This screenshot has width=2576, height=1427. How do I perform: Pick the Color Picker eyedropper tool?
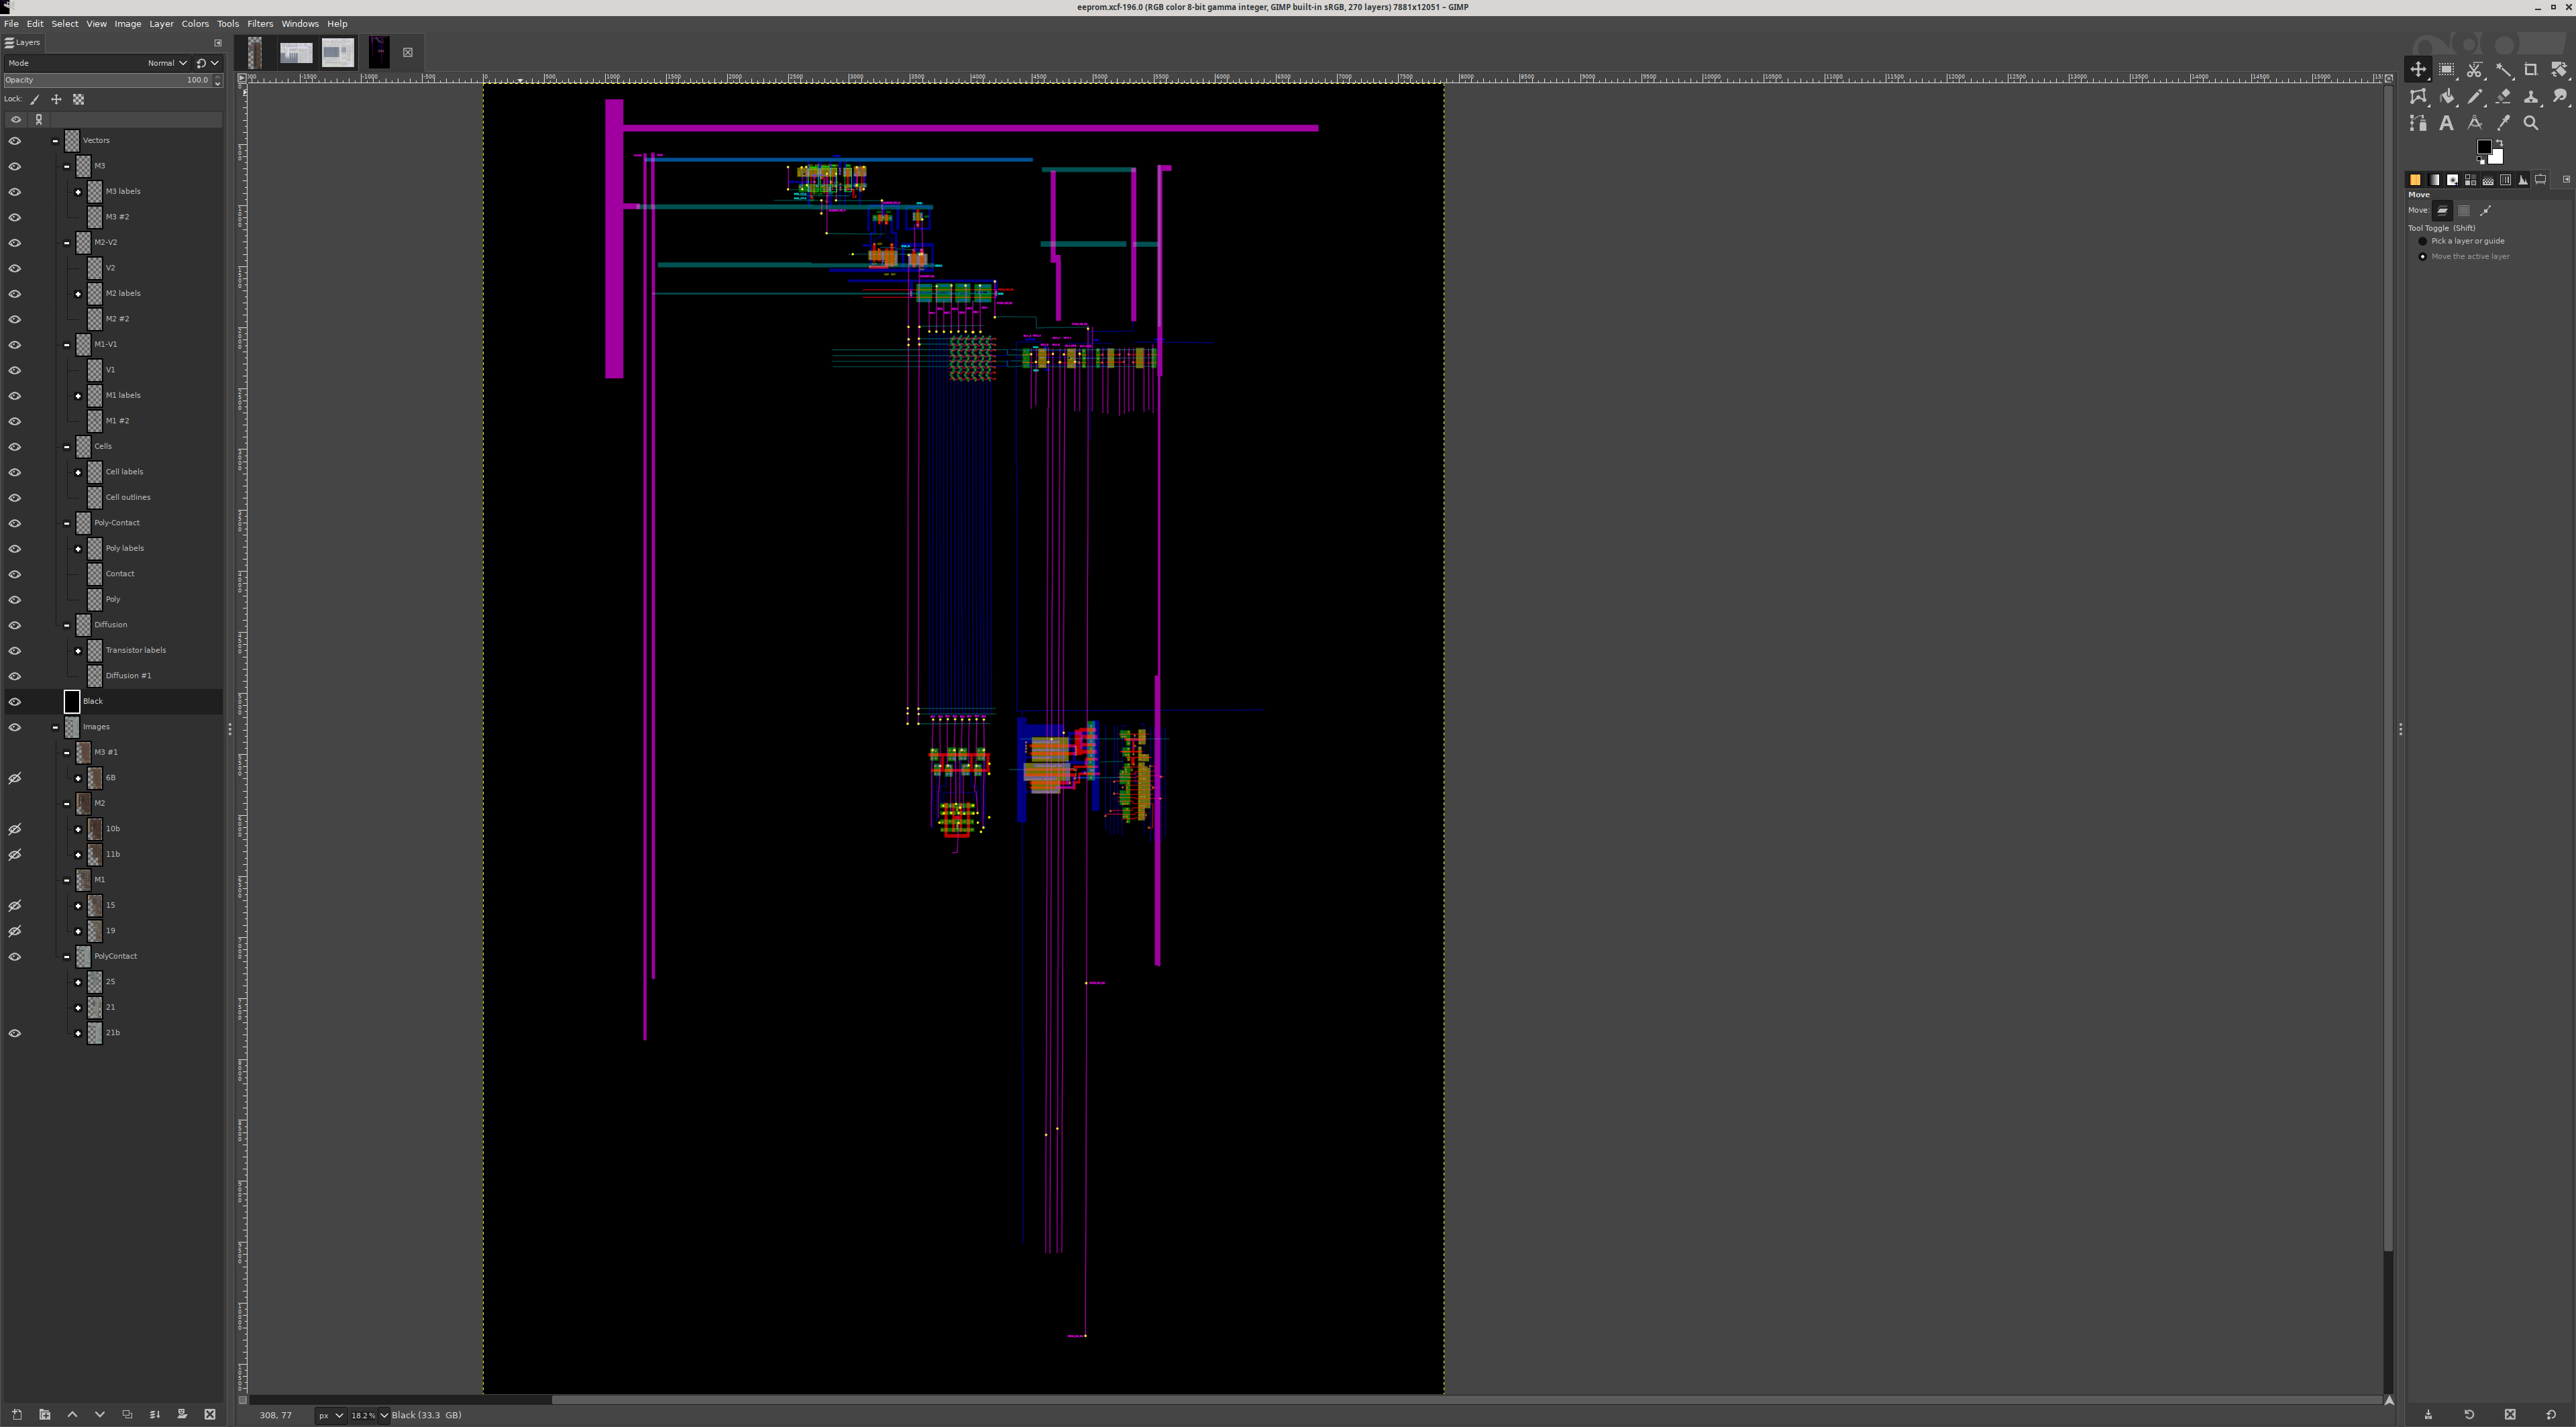(2503, 123)
